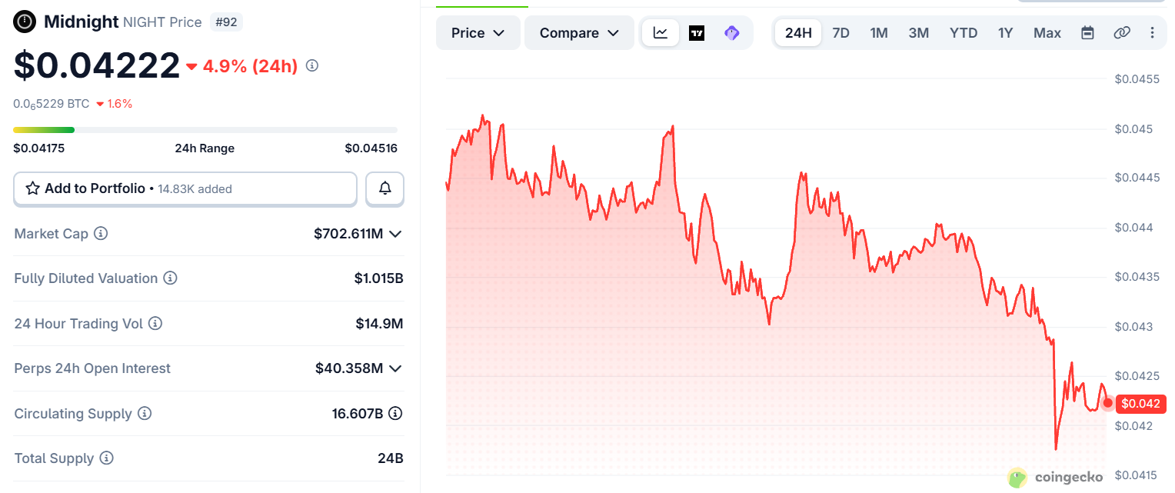Click the $0.042 red price label
Image resolution: width=1175 pixels, height=493 pixels.
[x=1141, y=403]
